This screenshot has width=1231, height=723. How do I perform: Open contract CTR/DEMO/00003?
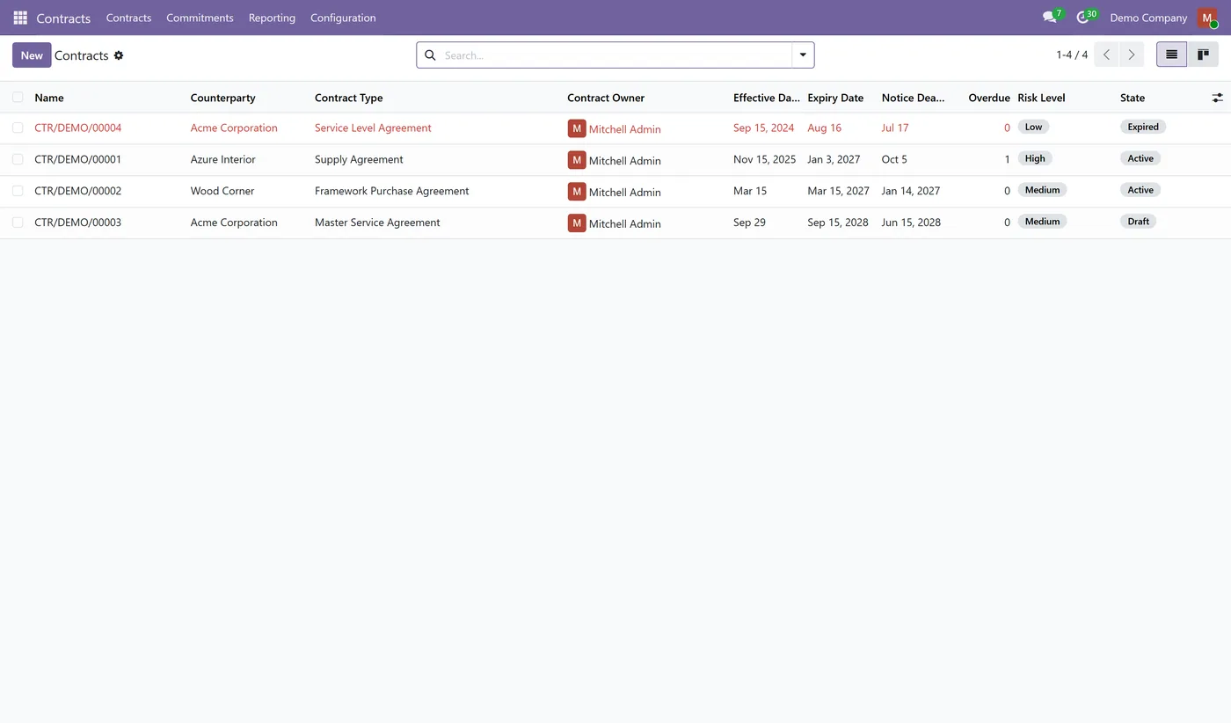[x=77, y=223]
